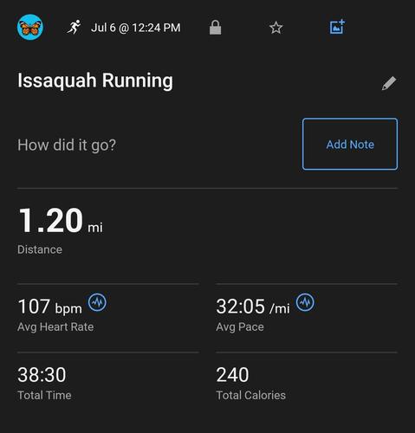Click the Avg Heart Rate label
This screenshot has width=415, height=433.
tap(55, 327)
